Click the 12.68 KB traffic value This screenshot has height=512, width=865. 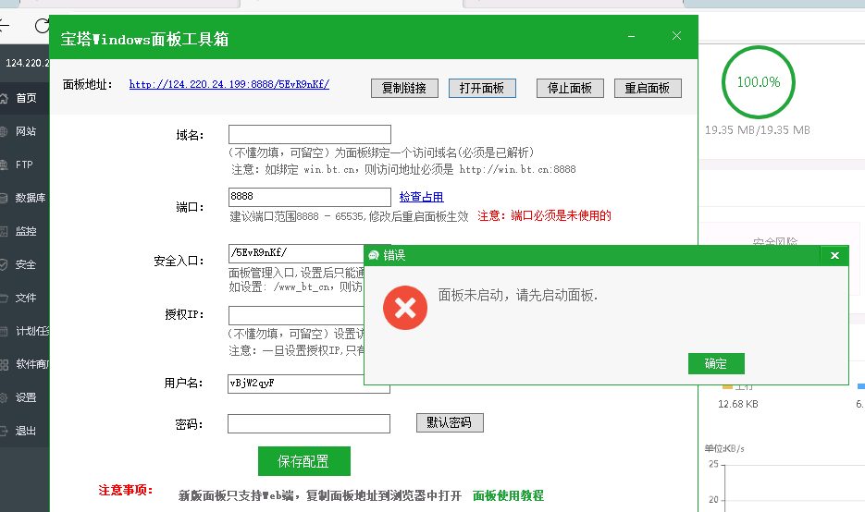tap(738, 404)
